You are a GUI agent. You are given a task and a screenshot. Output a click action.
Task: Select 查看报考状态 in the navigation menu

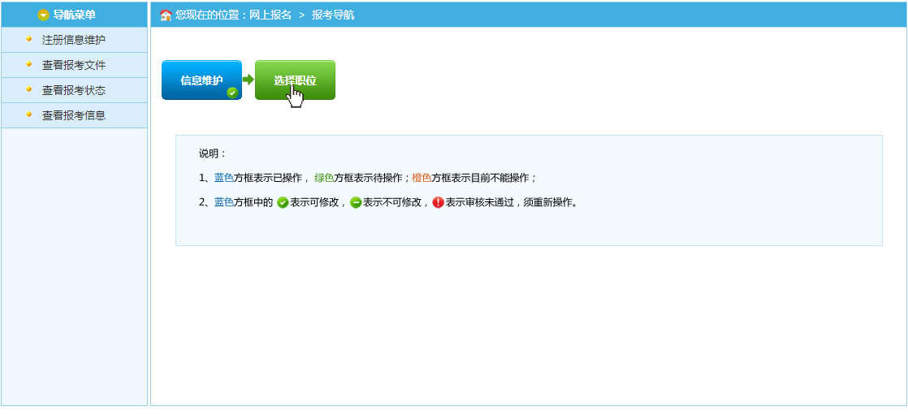coord(74,90)
